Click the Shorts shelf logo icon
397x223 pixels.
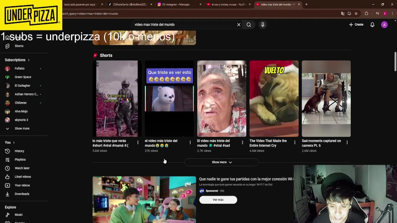point(95,55)
